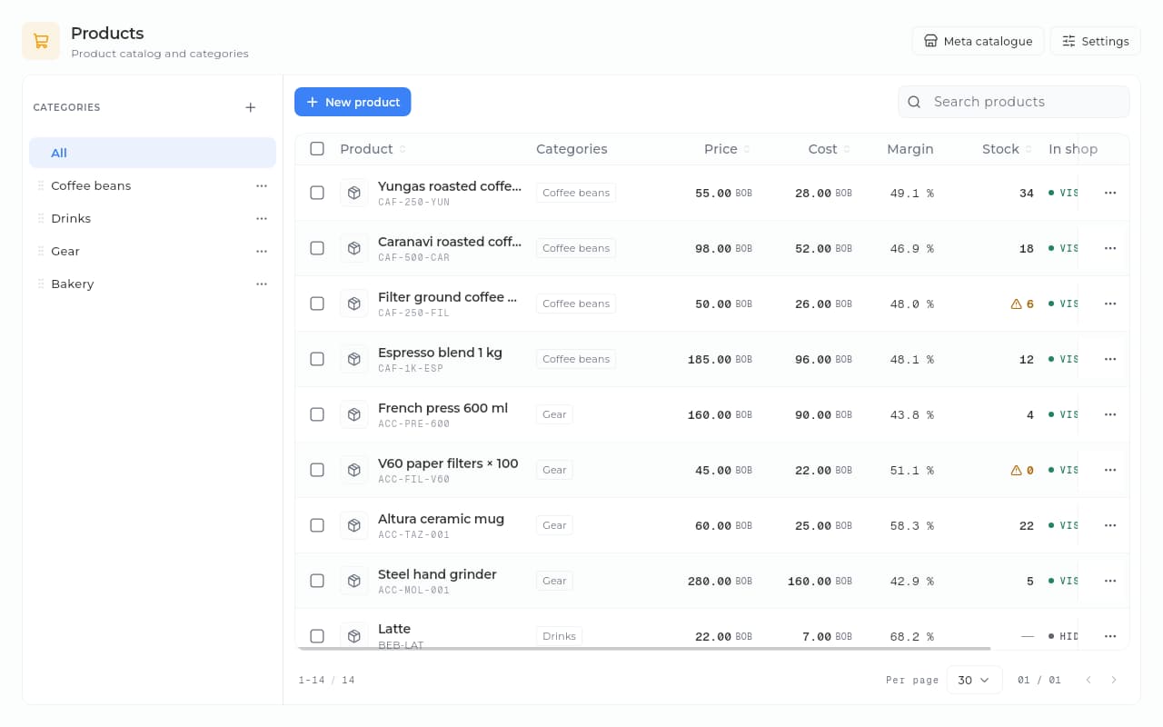Click the plus icon to add a category

(251, 107)
